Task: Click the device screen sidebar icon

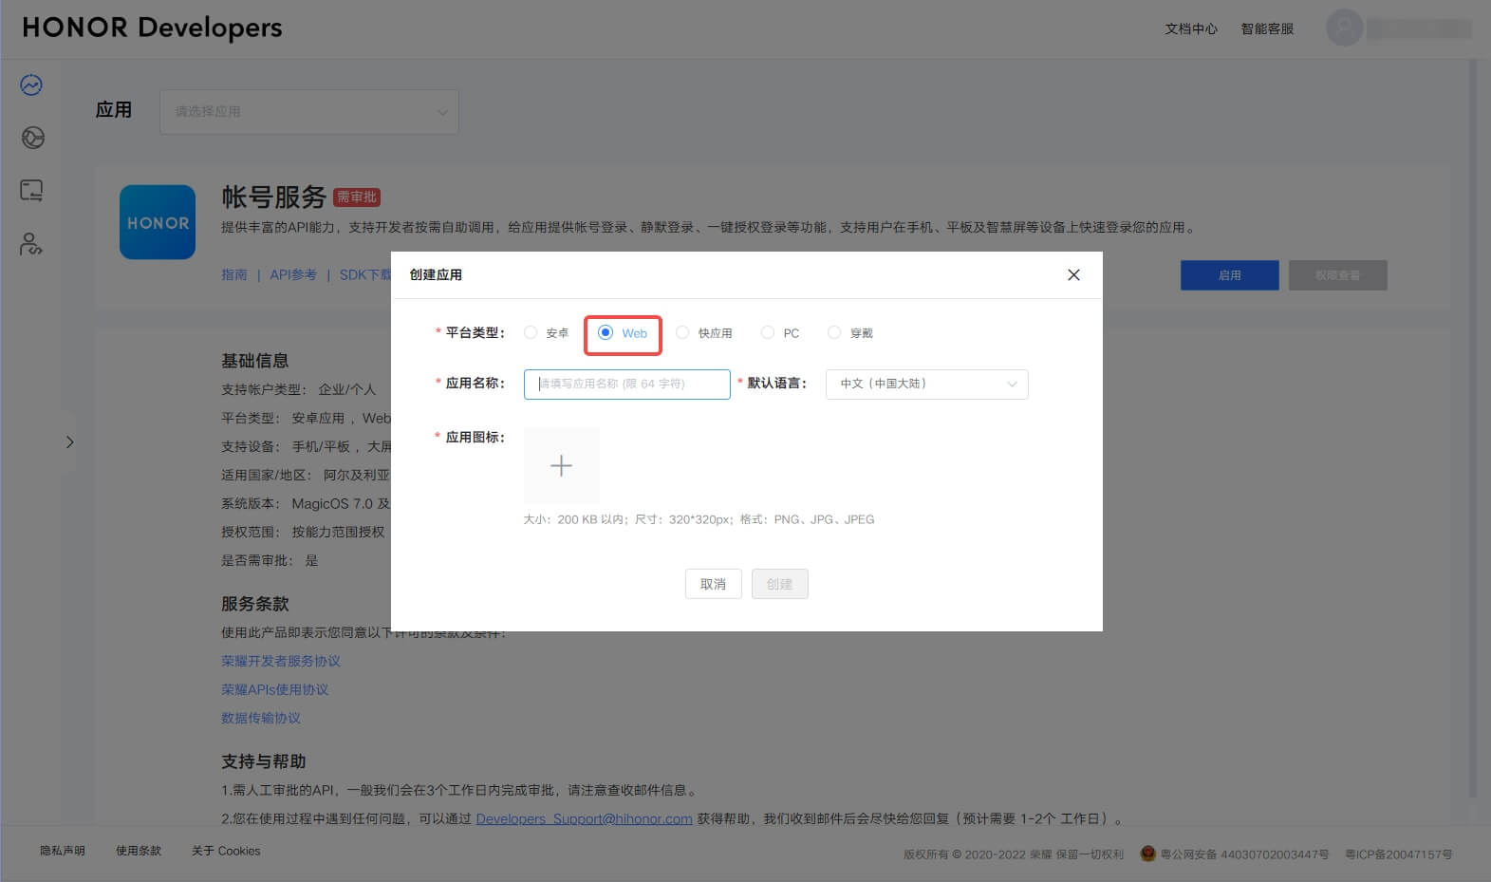Action: click(31, 191)
